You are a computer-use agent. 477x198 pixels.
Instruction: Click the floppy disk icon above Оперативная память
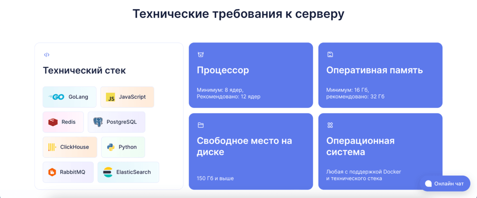click(330, 54)
